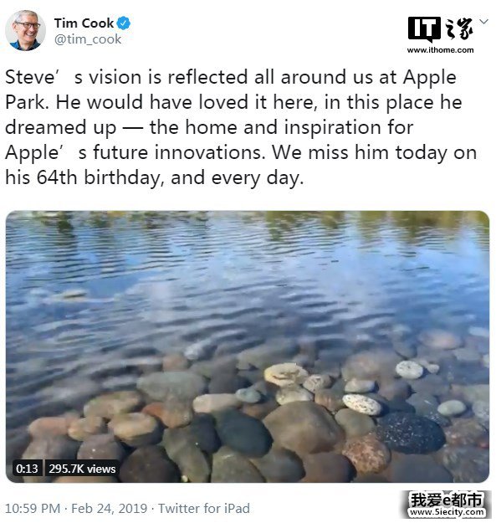Click the ITHome logo watermark
496x523 pixels.
point(440,29)
